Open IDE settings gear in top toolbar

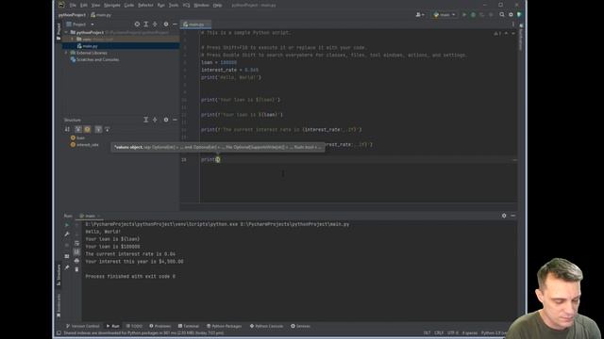click(x=511, y=15)
